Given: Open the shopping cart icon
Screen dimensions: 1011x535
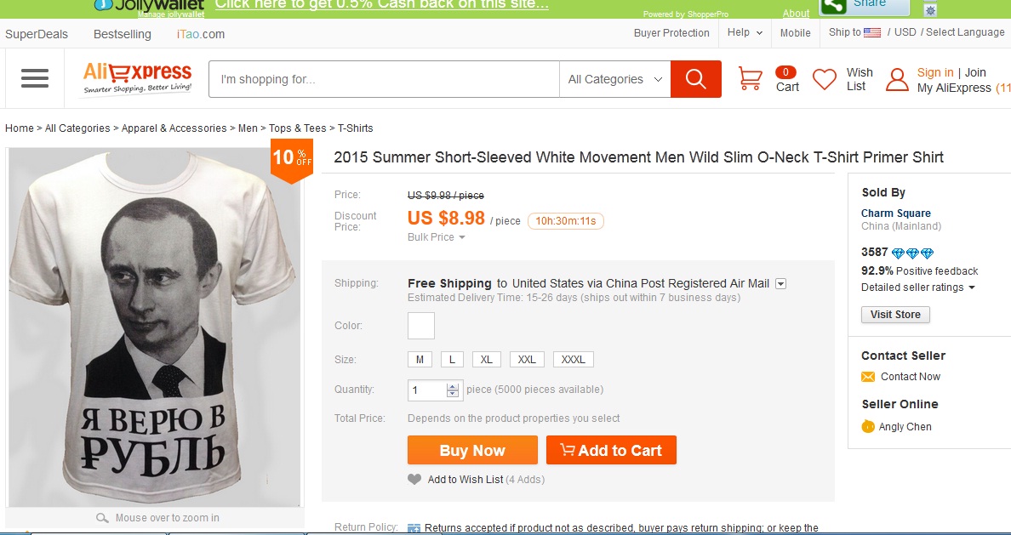Looking at the screenshot, I should 750,79.
